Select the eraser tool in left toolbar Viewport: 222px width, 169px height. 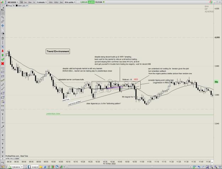point(2,34)
